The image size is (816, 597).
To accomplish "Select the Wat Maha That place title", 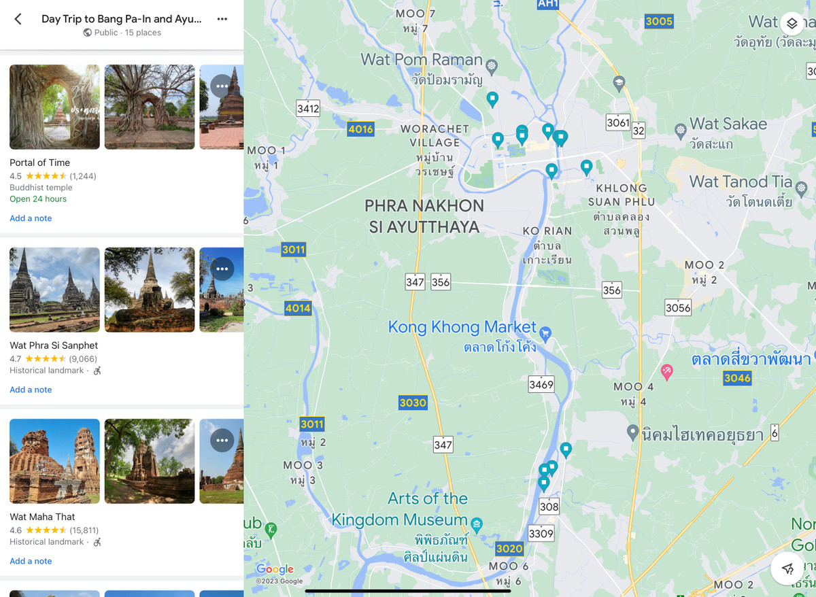I will pos(42,517).
